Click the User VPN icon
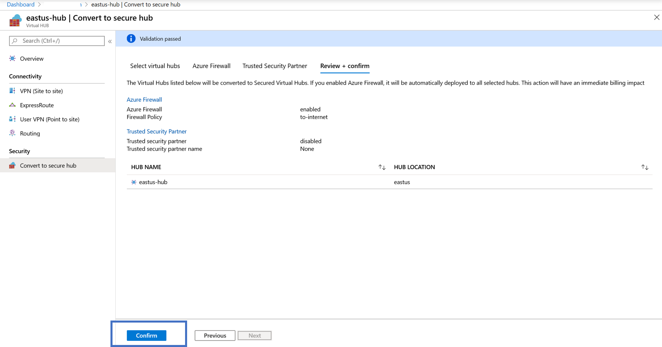This screenshot has height=347, width=662. coord(13,119)
